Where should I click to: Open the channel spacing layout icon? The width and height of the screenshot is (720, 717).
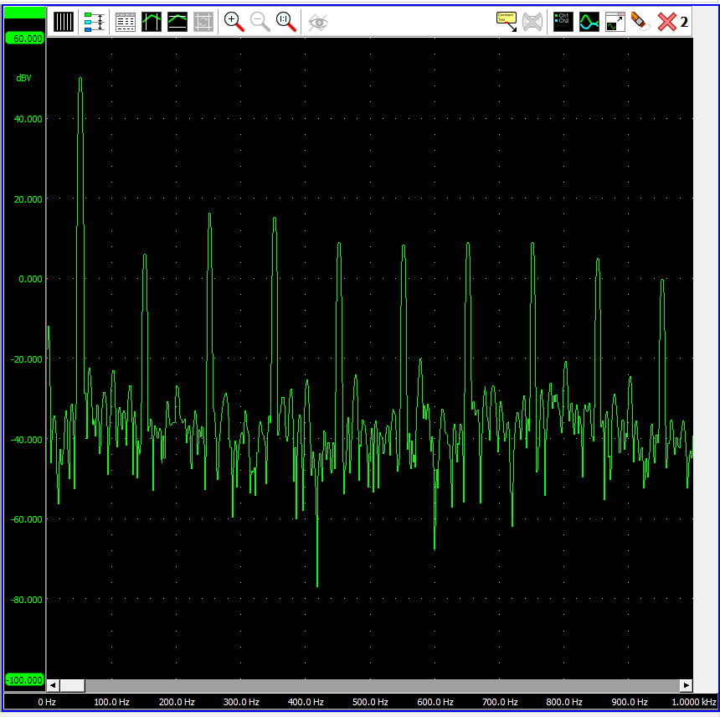coord(94,22)
